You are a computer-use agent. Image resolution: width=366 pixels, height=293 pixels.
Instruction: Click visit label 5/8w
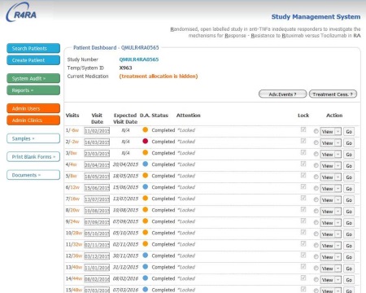[72, 176]
